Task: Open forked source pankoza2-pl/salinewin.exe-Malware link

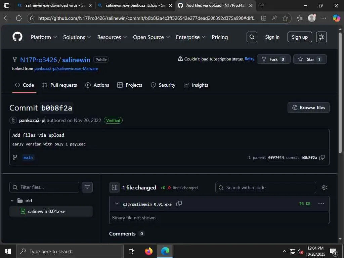Action: point(66,69)
